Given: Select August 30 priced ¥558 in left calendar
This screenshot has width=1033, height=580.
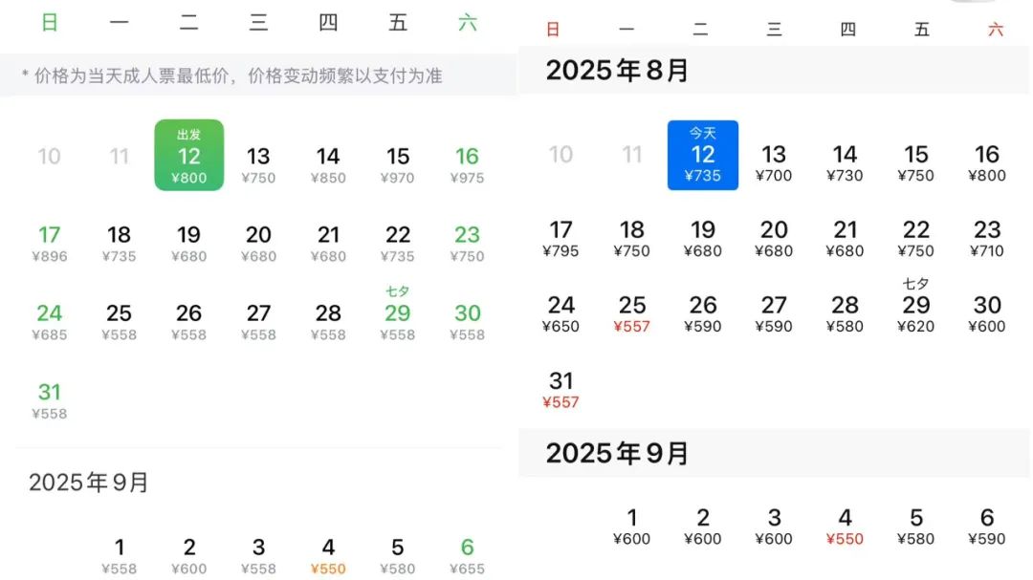Looking at the screenshot, I should coord(467,312).
